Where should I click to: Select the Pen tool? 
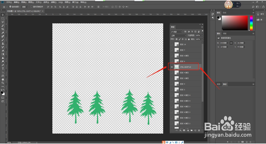(3, 65)
